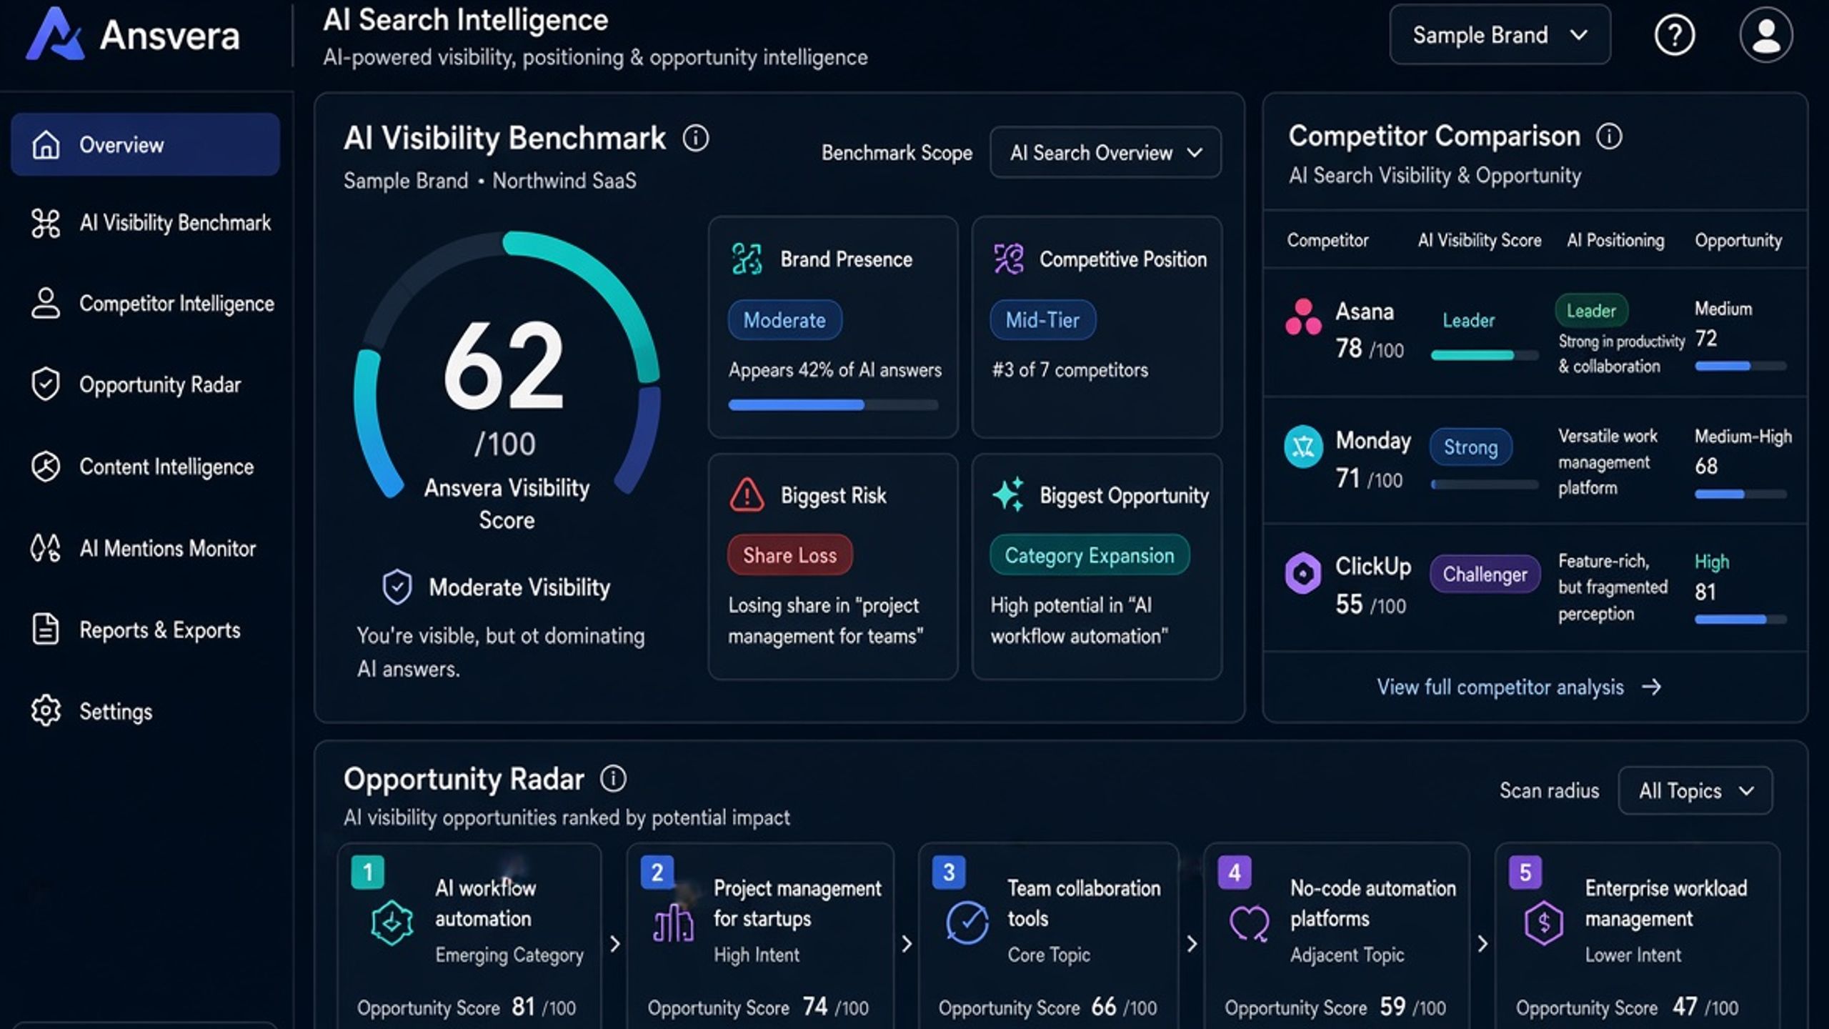The height and width of the screenshot is (1029, 1829).
Task: Click the Biggest Opportunity sparkle icon
Action: (x=1008, y=494)
